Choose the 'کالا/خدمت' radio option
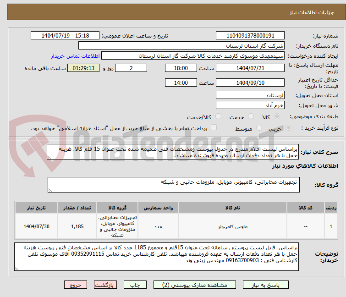346x297 pixels. [x=218, y=117]
